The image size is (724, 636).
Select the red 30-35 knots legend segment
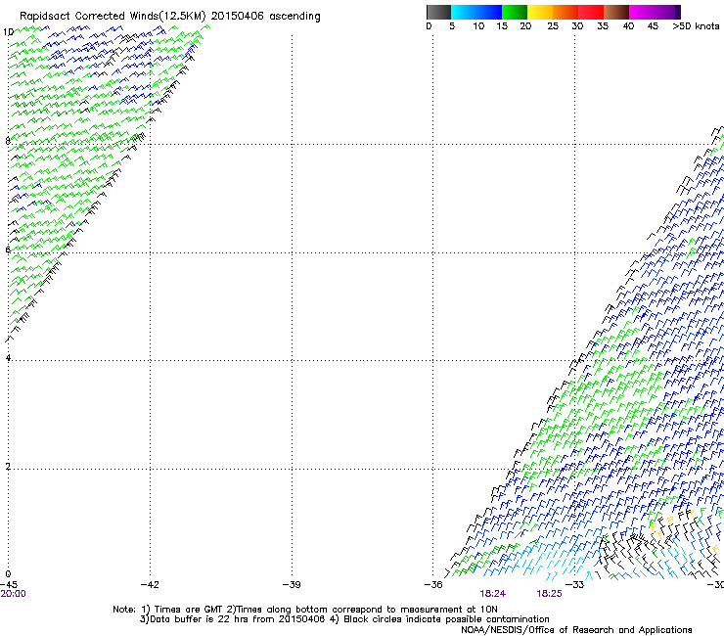(591, 12)
